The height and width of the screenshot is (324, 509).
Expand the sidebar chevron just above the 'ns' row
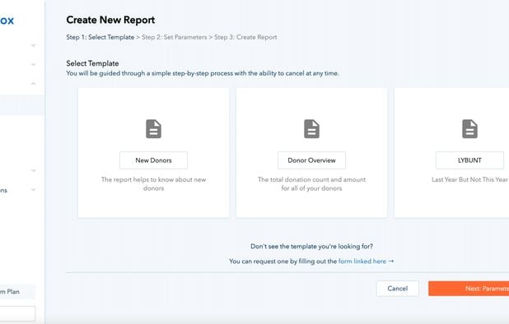coord(34,171)
